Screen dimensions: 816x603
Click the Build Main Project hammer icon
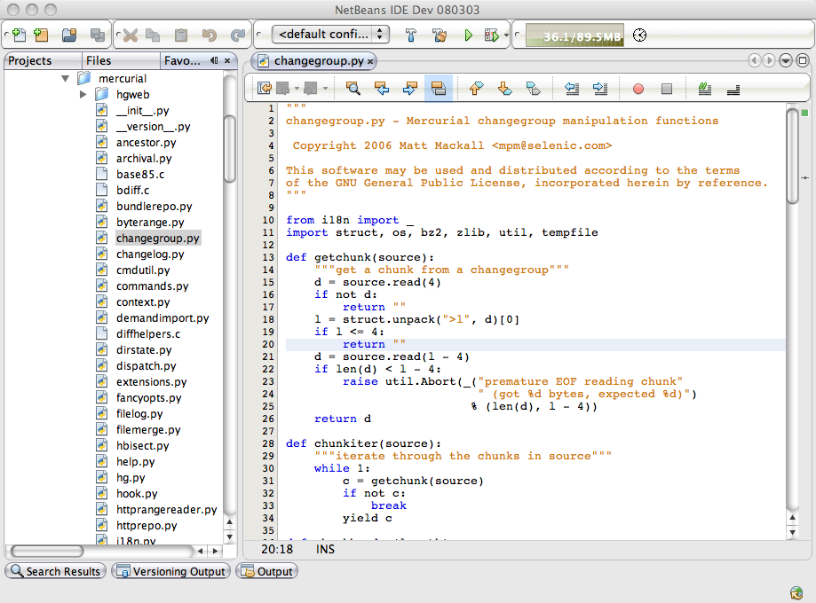[411, 35]
